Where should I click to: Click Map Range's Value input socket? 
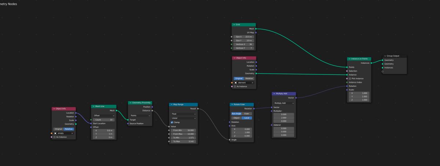(x=169, y=126)
